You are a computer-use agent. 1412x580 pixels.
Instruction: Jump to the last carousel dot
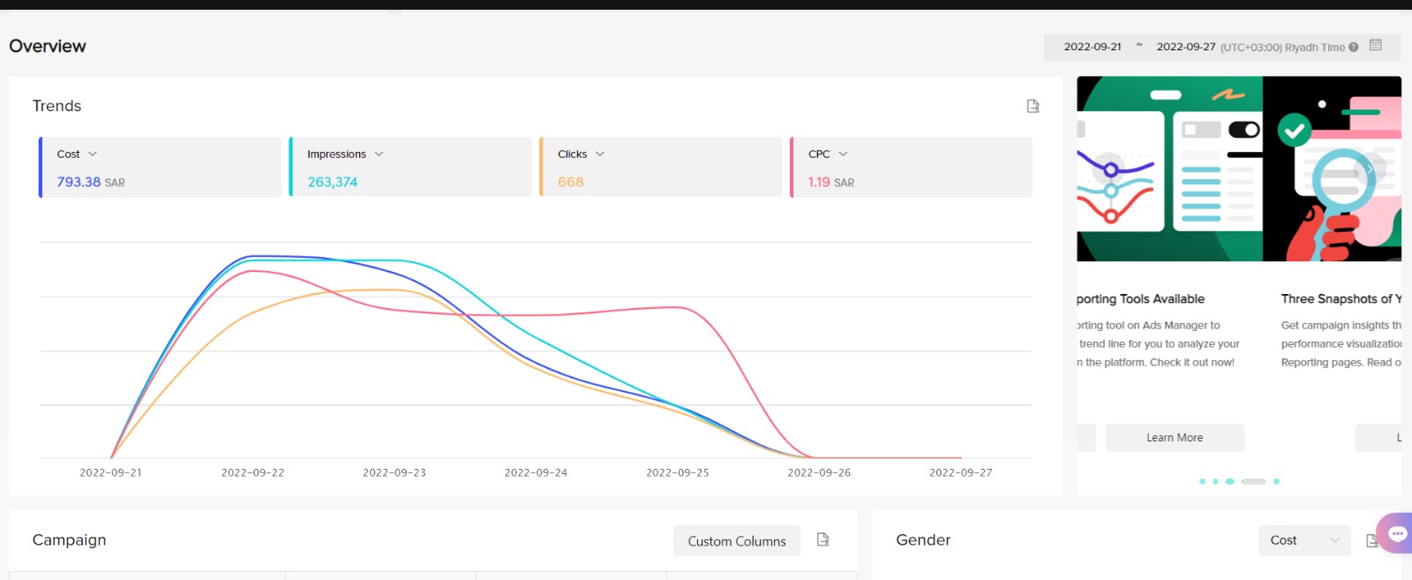[x=1276, y=481]
